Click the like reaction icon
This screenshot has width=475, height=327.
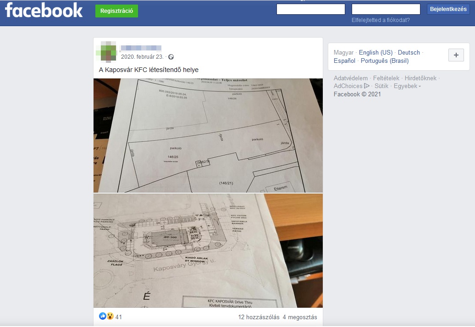(x=102, y=316)
